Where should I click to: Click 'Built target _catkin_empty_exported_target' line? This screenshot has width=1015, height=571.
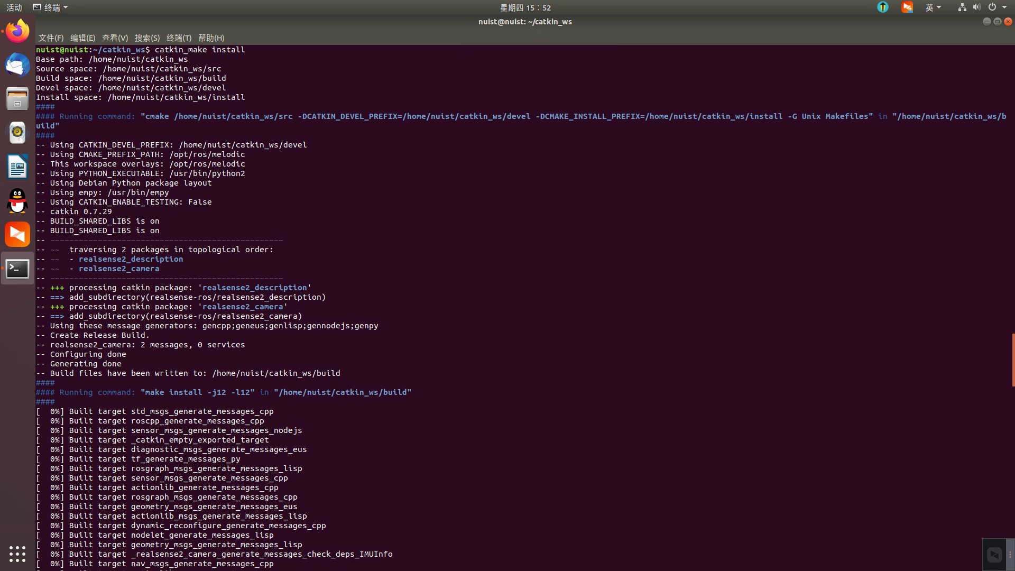pyautogui.click(x=152, y=440)
